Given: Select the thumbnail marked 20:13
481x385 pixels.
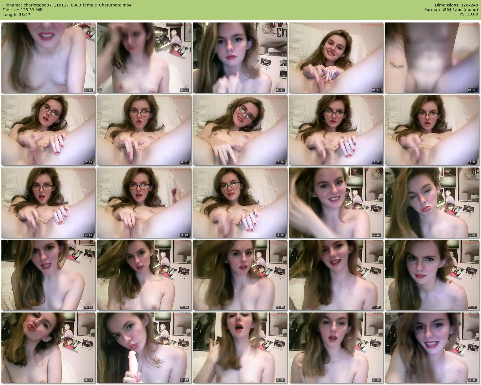Looking at the screenshot, I should coord(48,275).
